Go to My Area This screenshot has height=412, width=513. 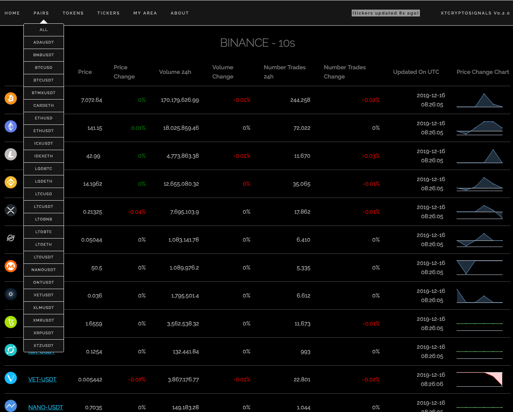[145, 13]
